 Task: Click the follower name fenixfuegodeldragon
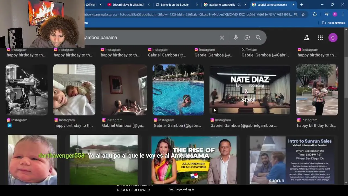[x=181, y=189]
